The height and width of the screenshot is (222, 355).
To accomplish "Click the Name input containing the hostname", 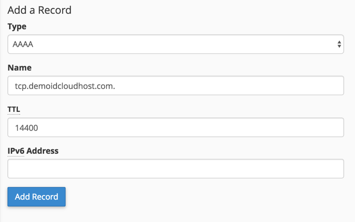I will (176, 85).
